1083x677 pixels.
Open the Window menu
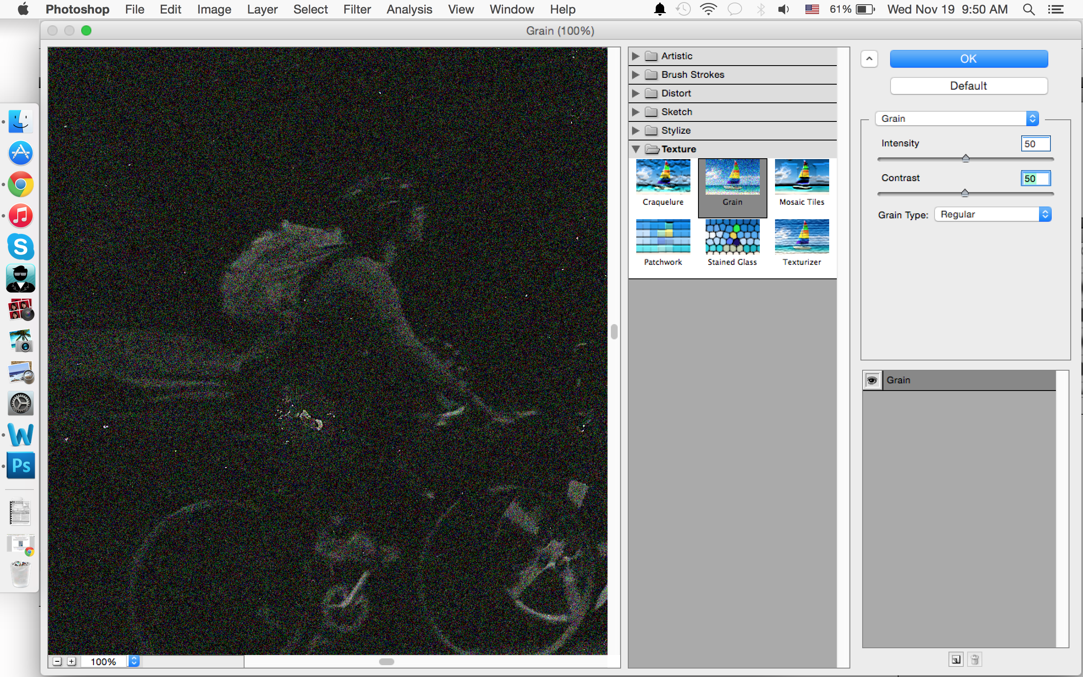coord(511,9)
